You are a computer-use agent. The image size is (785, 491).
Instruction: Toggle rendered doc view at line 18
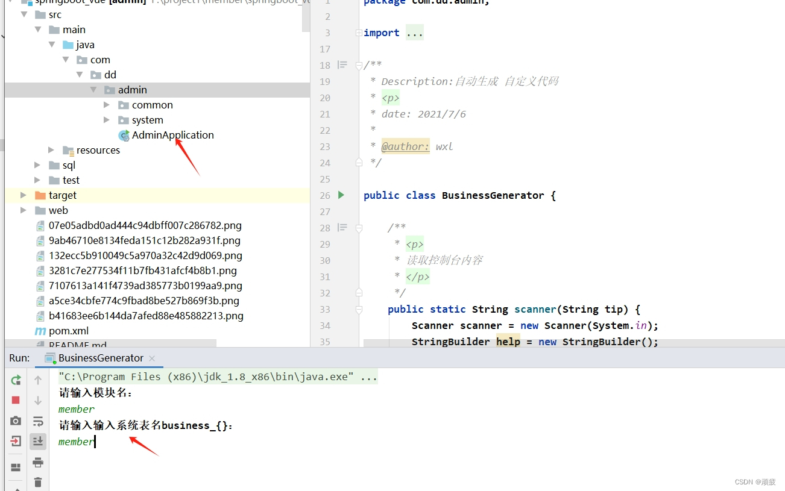[x=342, y=64]
